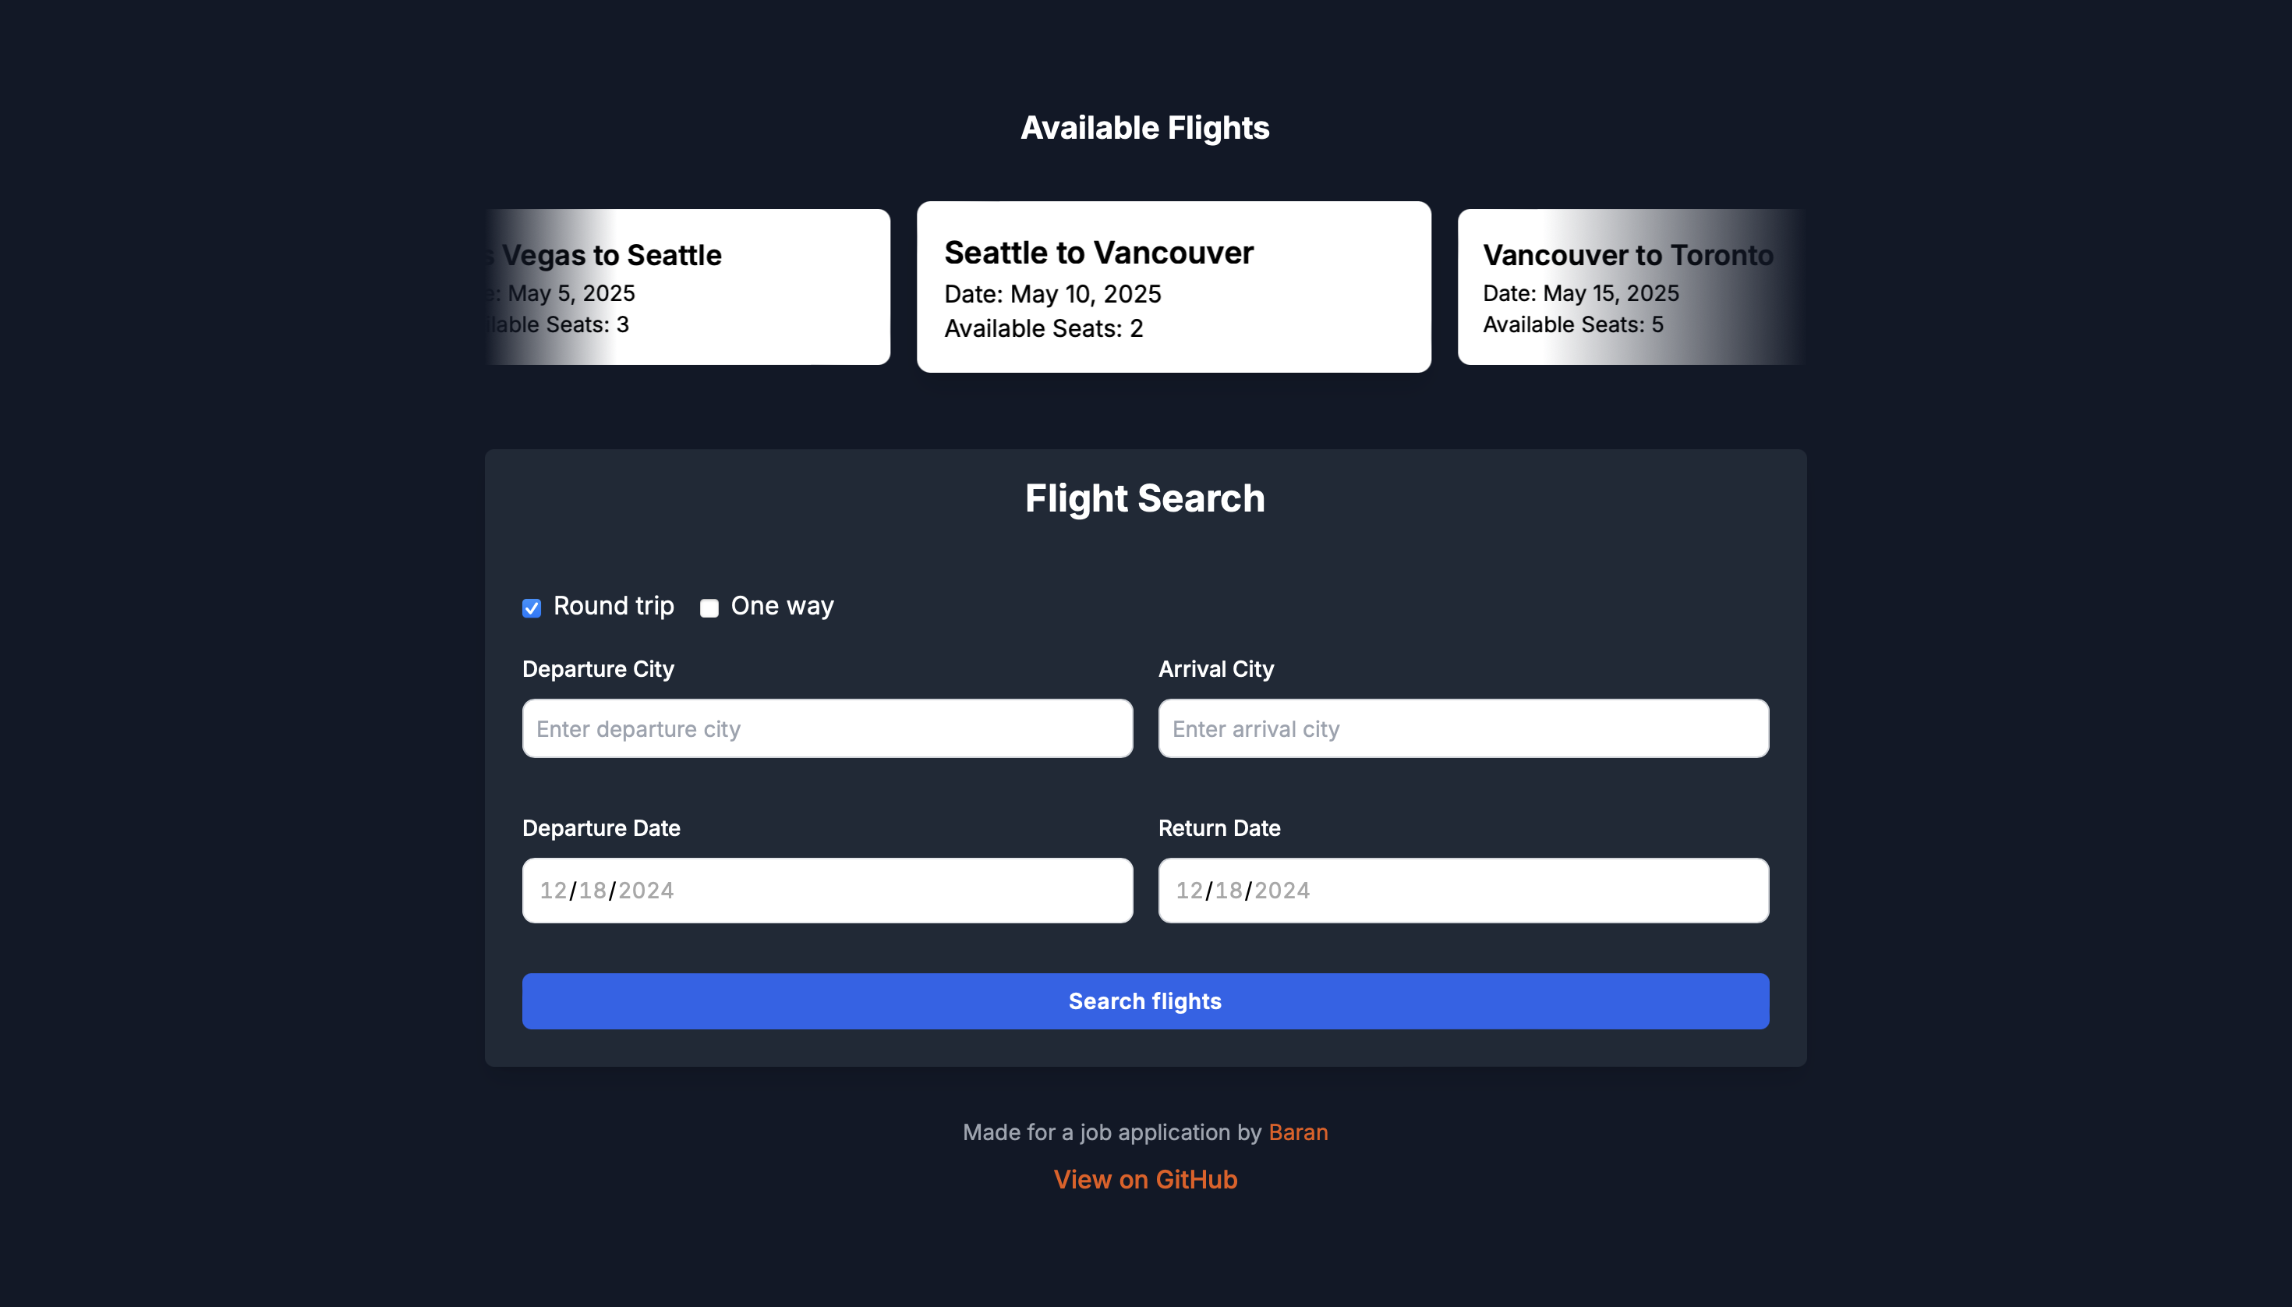
Task: Toggle Round trip selection off
Action: (x=532, y=606)
